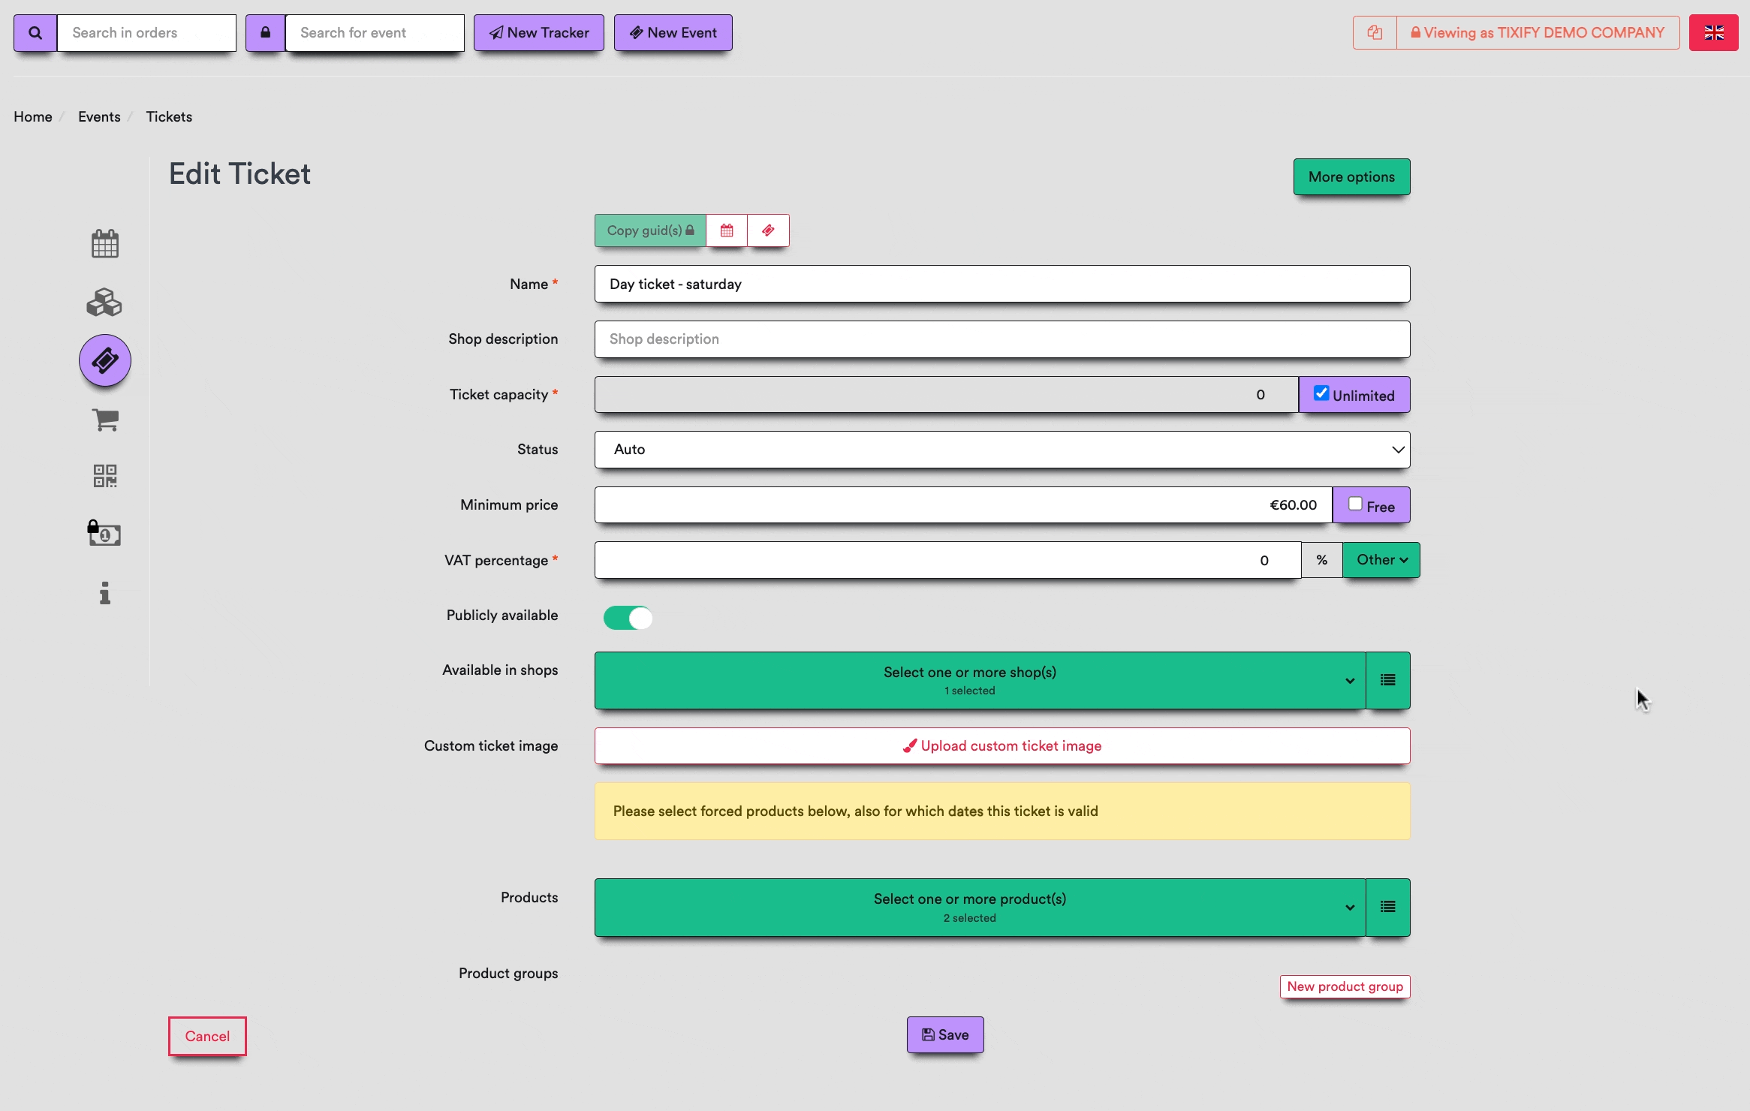The height and width of the screenshot is (1111, 1750).
Task: Go to Events breadcrumb
Action: [99, 116]
